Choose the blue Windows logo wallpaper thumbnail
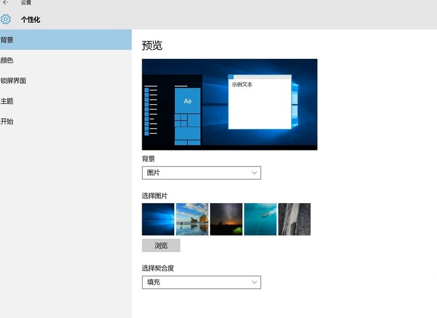The width and height of the screenshot is (437, 318). pyautogui.click(x=158, y=219)
